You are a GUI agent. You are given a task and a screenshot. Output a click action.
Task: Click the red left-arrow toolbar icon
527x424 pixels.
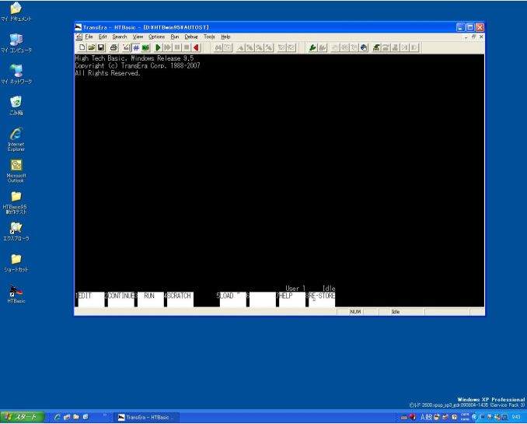coord(197,47)
